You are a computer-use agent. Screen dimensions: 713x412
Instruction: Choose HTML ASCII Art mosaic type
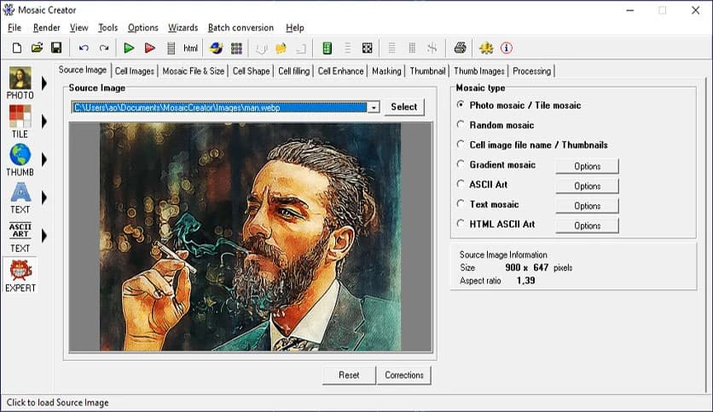(461, 224)
